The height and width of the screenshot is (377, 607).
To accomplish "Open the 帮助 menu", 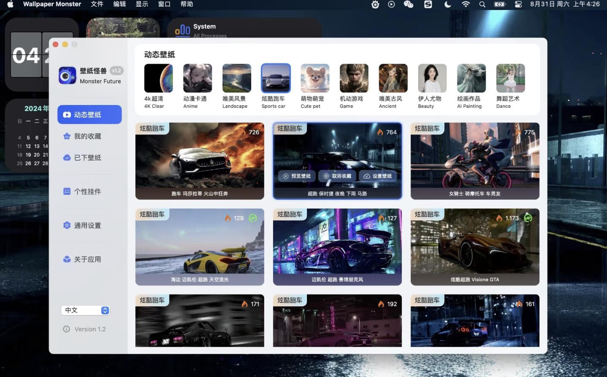I will tap(187, 4).
